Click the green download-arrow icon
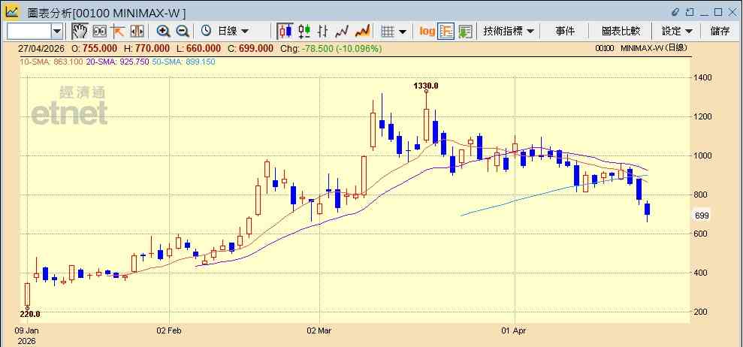 465,32
